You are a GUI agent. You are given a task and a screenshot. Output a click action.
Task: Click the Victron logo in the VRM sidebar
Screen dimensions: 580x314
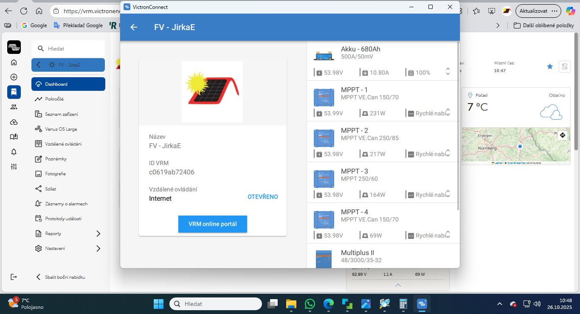pos(14,47)
